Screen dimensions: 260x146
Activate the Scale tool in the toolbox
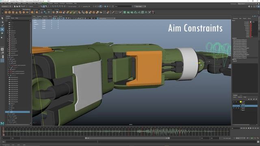pos(2,37)
